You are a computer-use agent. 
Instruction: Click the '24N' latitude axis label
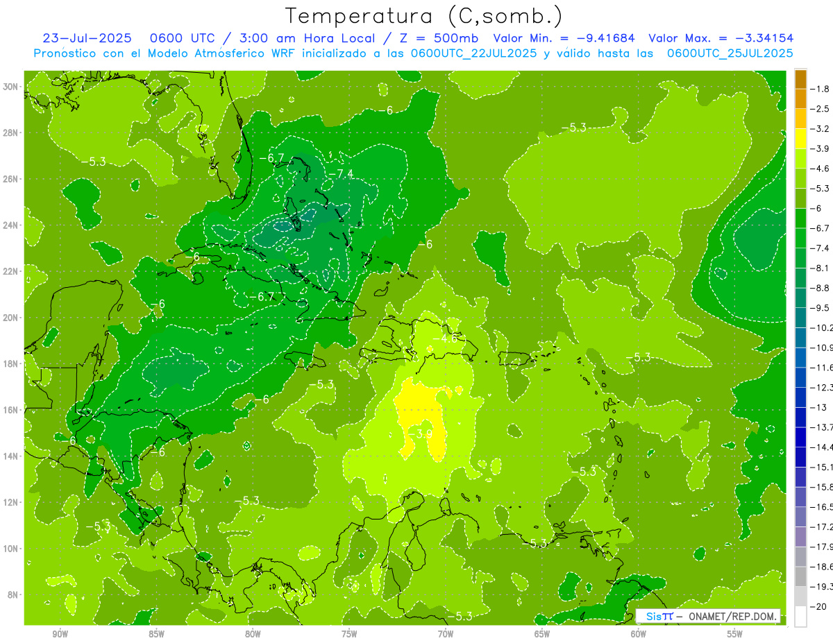pos(12,225)
